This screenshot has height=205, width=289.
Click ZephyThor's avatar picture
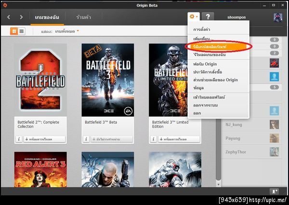click(274, 152)
